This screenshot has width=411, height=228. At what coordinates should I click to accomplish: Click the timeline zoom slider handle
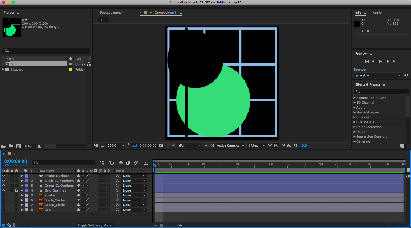click(162, 225)
